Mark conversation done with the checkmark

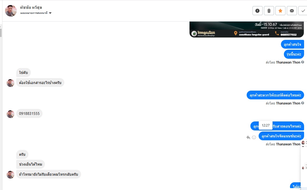pos(303,11)
